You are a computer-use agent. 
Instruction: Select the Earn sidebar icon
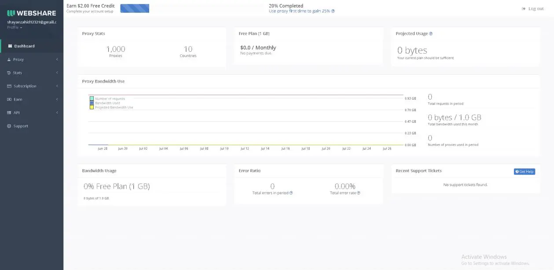click(x=10, y=99)
